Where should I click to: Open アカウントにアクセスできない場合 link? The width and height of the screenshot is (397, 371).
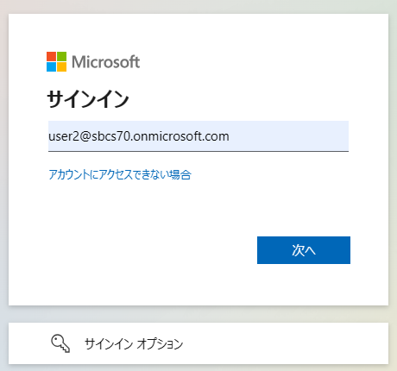(x=120, y=174)
